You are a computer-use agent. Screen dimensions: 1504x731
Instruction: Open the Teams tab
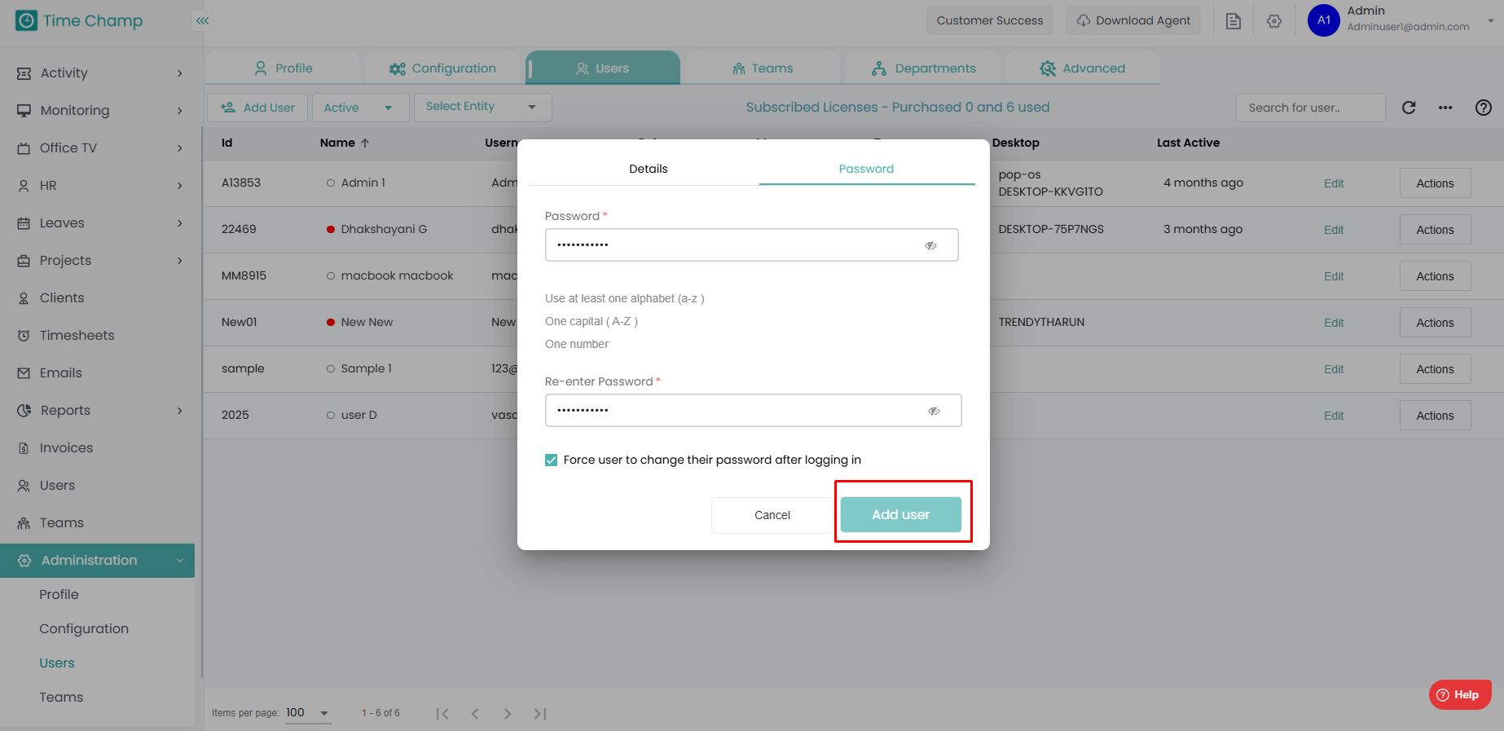click(762, 68)
